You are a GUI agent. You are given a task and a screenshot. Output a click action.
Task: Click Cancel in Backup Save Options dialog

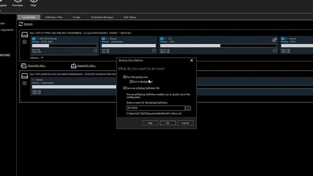185,123
